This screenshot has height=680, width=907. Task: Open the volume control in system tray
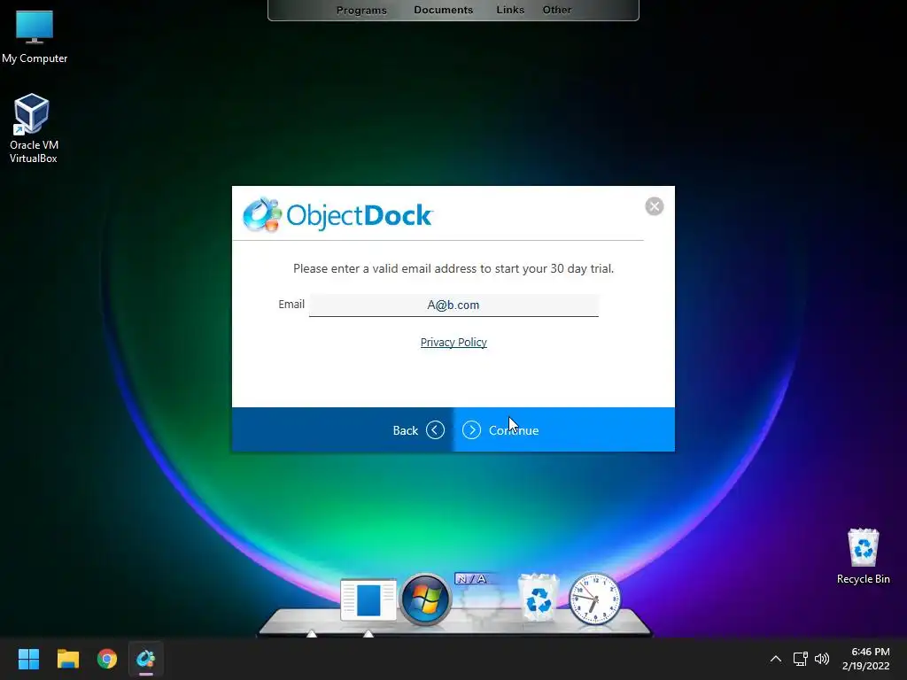(822, 659)
